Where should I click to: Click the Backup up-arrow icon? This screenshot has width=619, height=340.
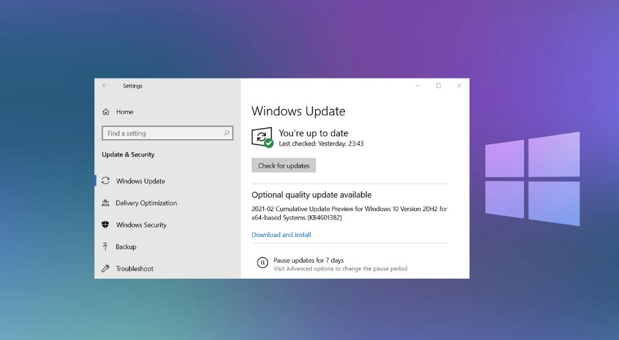[105, 247]
